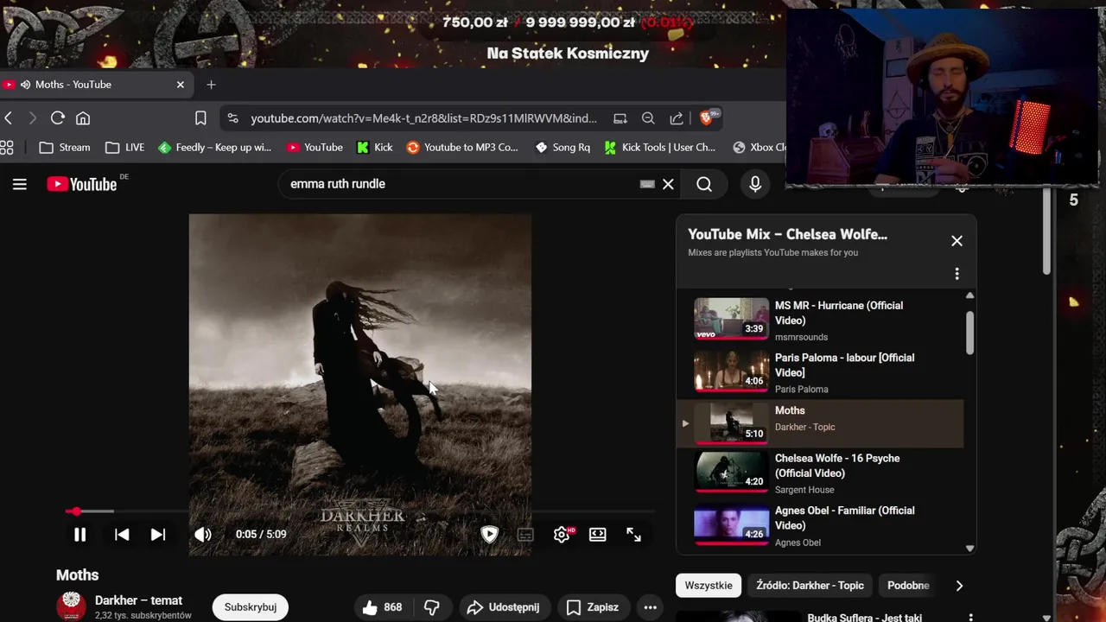Share this page from address bar
Viewport: 1106px width, 622px height.
click(x=677, y=118)
